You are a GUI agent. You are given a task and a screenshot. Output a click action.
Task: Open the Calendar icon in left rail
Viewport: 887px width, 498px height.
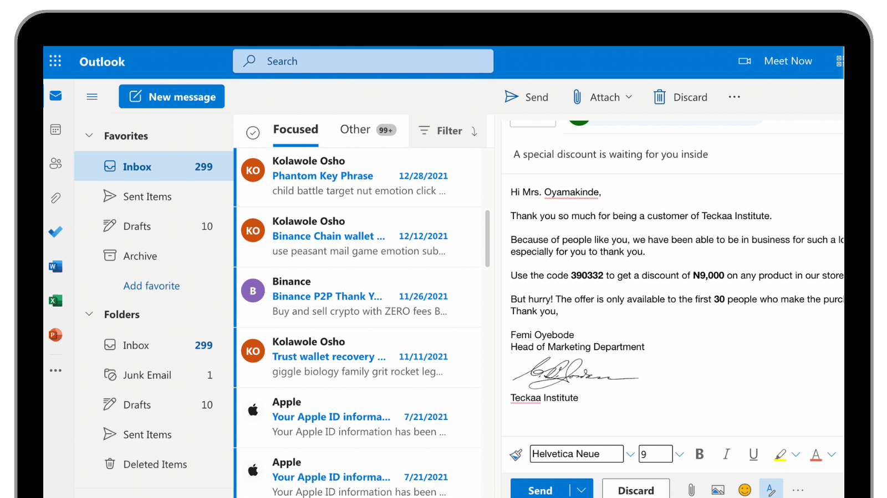(x=55, y=129)
